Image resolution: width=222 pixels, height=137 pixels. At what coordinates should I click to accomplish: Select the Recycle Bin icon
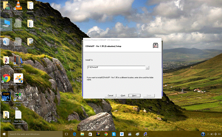pos(6,43)
